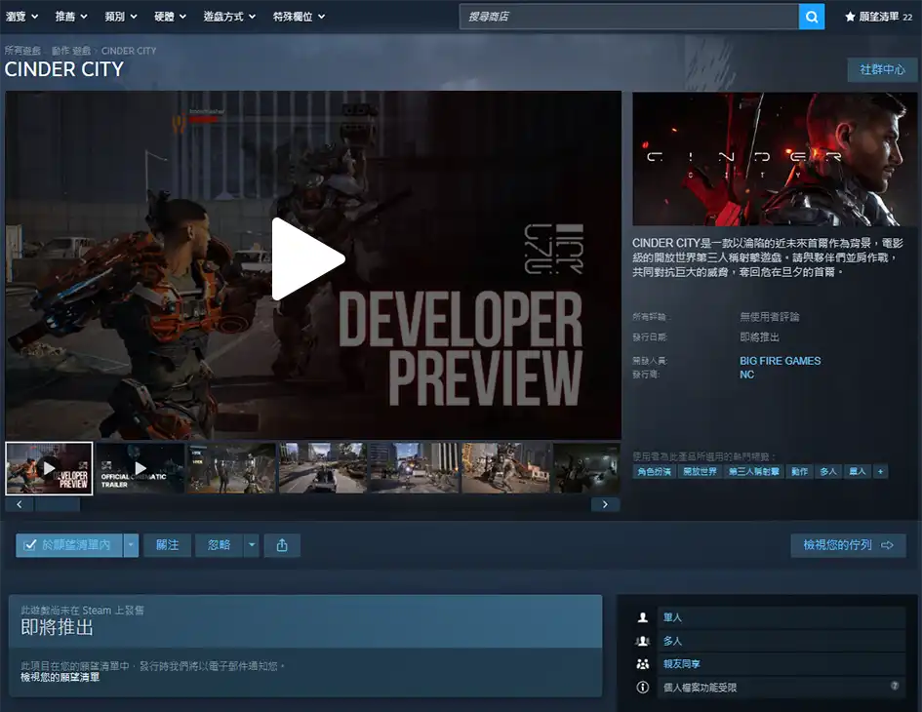The image size is (922, 712).
Task: Open the BIG FIRE GAMES developer link
Action: tap(780, 361)
